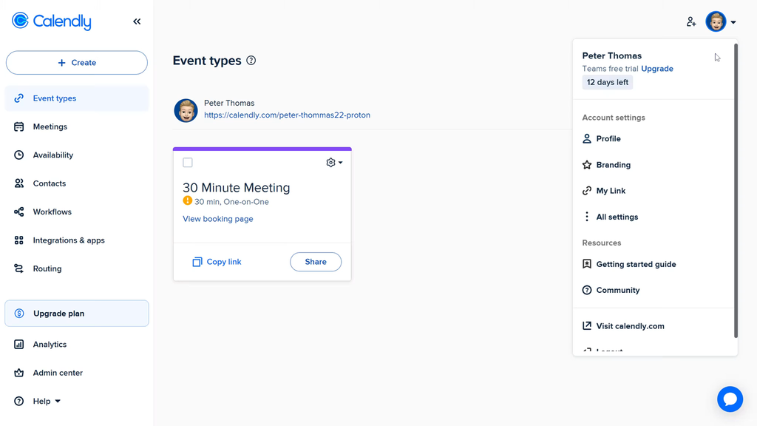
Task: Select Profile in account settings
Action: (608, 139)
